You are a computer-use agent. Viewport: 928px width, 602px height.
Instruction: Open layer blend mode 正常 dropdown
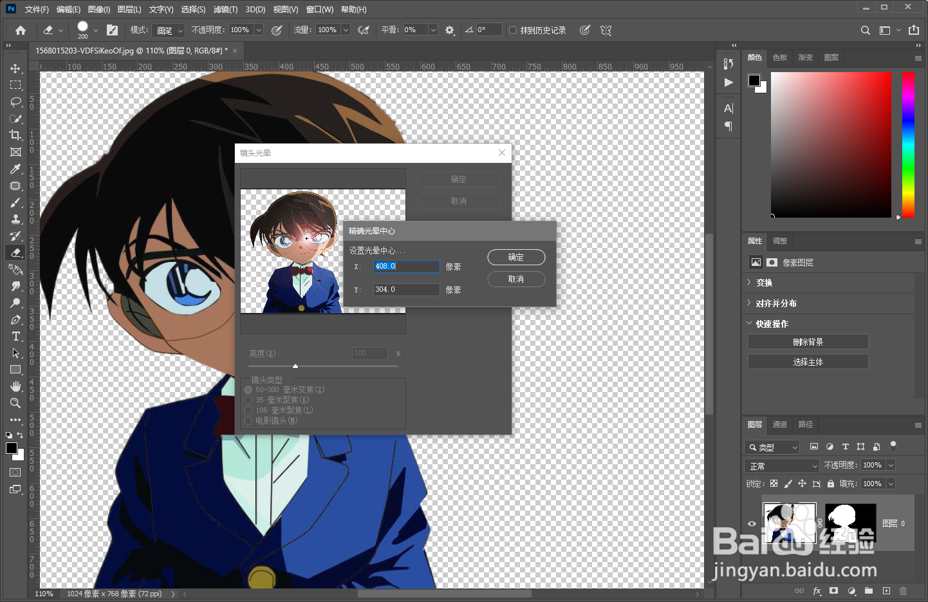pyautogui.click(x=782, y=466)
